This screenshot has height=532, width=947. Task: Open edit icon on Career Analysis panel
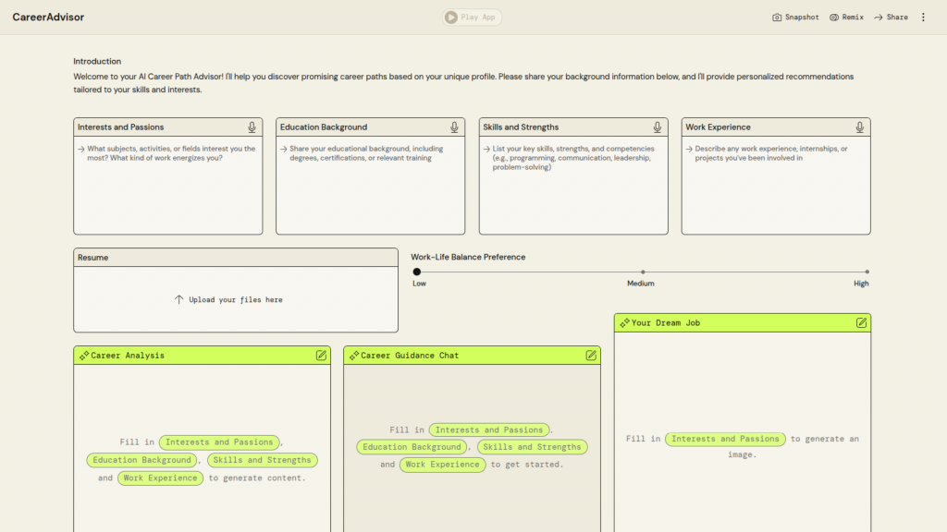pos(321,356)
